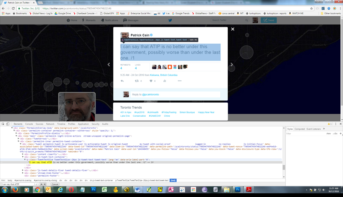The height and width of the screenshot is (197, 343).
Task: Expand the js-tweet-details-fixer div node
Action: [23, 170]
